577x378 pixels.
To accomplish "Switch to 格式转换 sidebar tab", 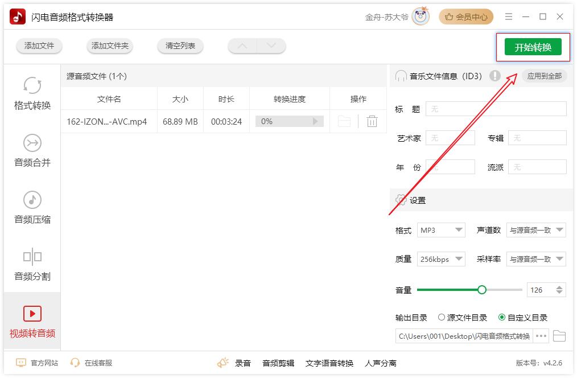I will (x=32, y=94).
